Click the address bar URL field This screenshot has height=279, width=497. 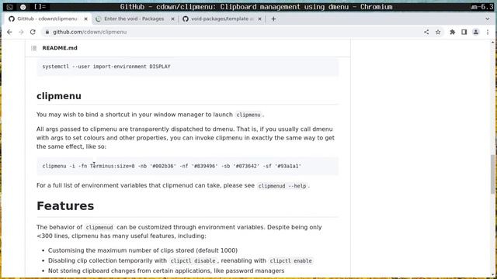tap(235, 32)
